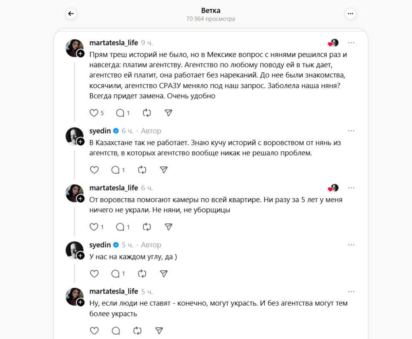Like the cameras comment with 1 like
This screenshot has width=412, height=339.
click(x=94, y=227)
